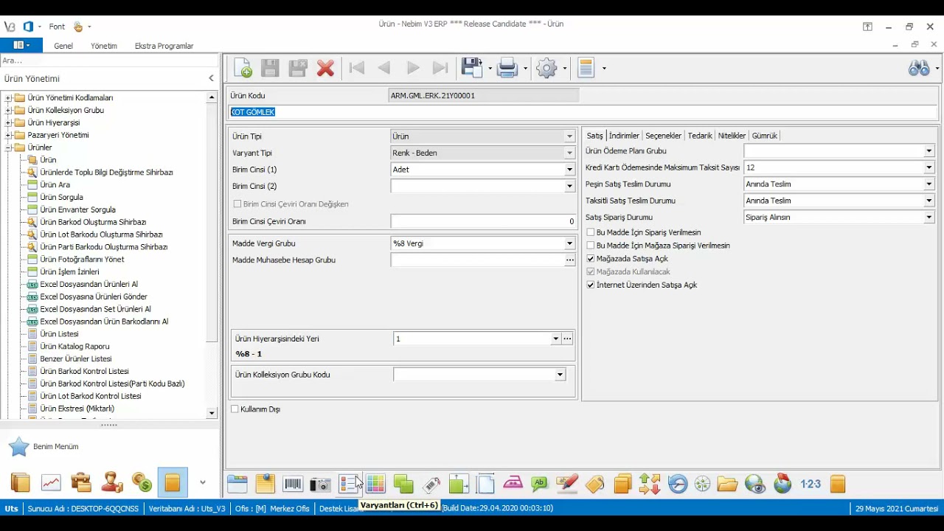
Task: Open the person module icon in left panel
Action: tap(112, 483)
